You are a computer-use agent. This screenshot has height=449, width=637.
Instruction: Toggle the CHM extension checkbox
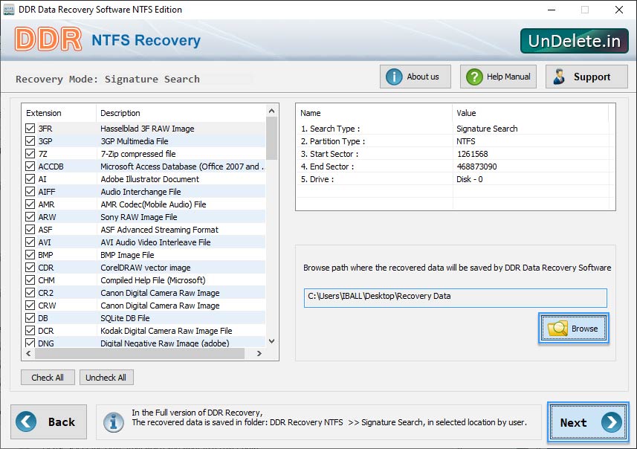[x=30, y=280]
